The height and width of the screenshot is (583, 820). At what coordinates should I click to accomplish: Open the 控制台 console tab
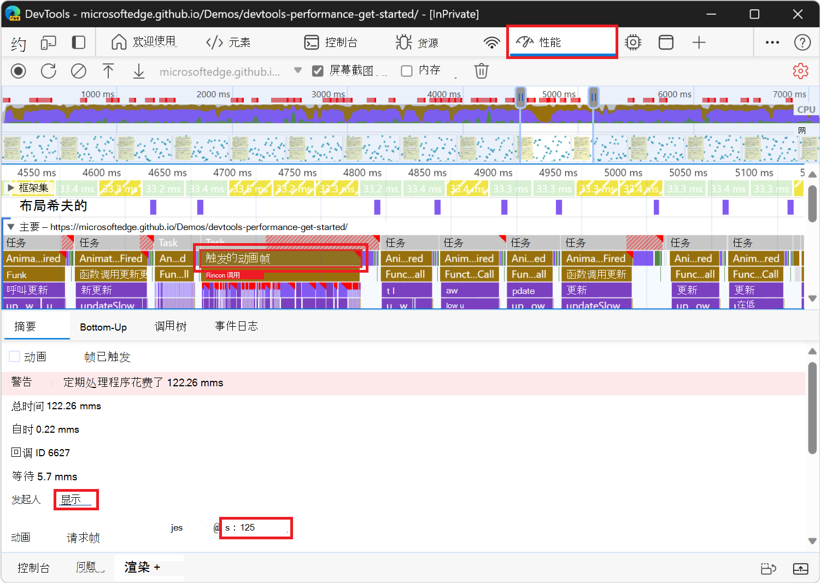[331, 42]
